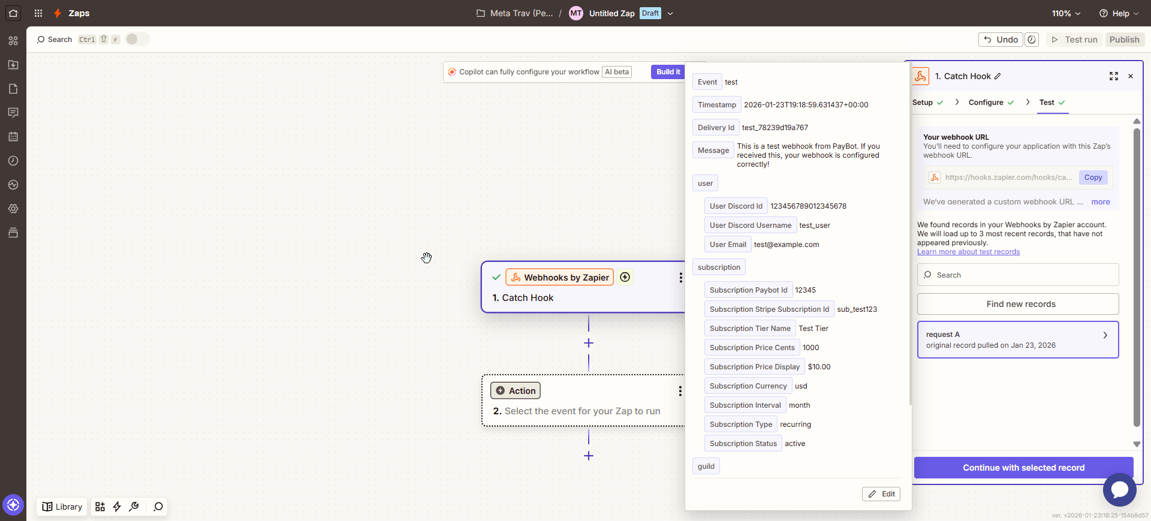Close the Catch Hook panel
Screen dimensions: 1151x521
pos(1131,76)
